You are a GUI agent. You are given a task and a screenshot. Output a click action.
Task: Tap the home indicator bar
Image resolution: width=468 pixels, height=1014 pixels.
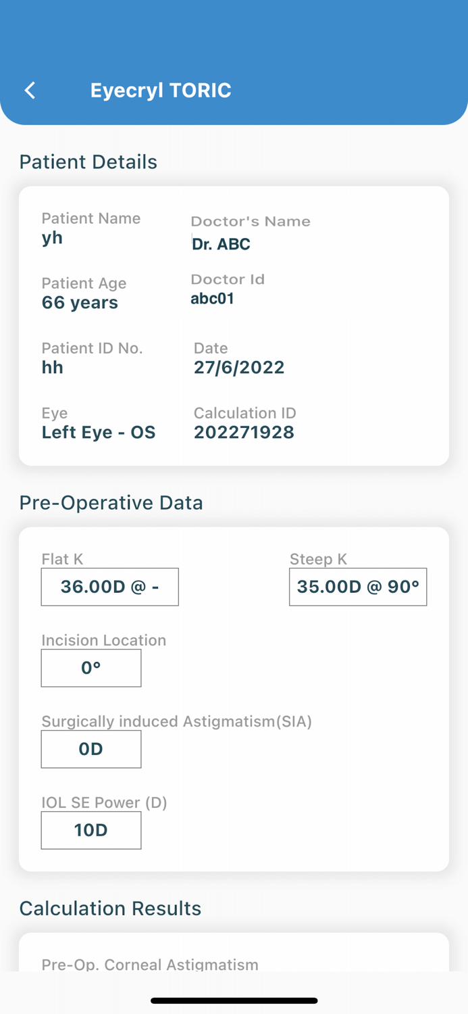234,1000
